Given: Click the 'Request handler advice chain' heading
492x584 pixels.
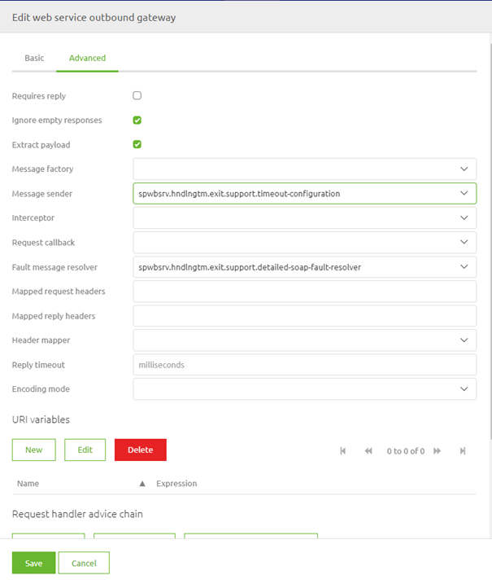Looking at the screenshot, I should [x=77, y=514].
